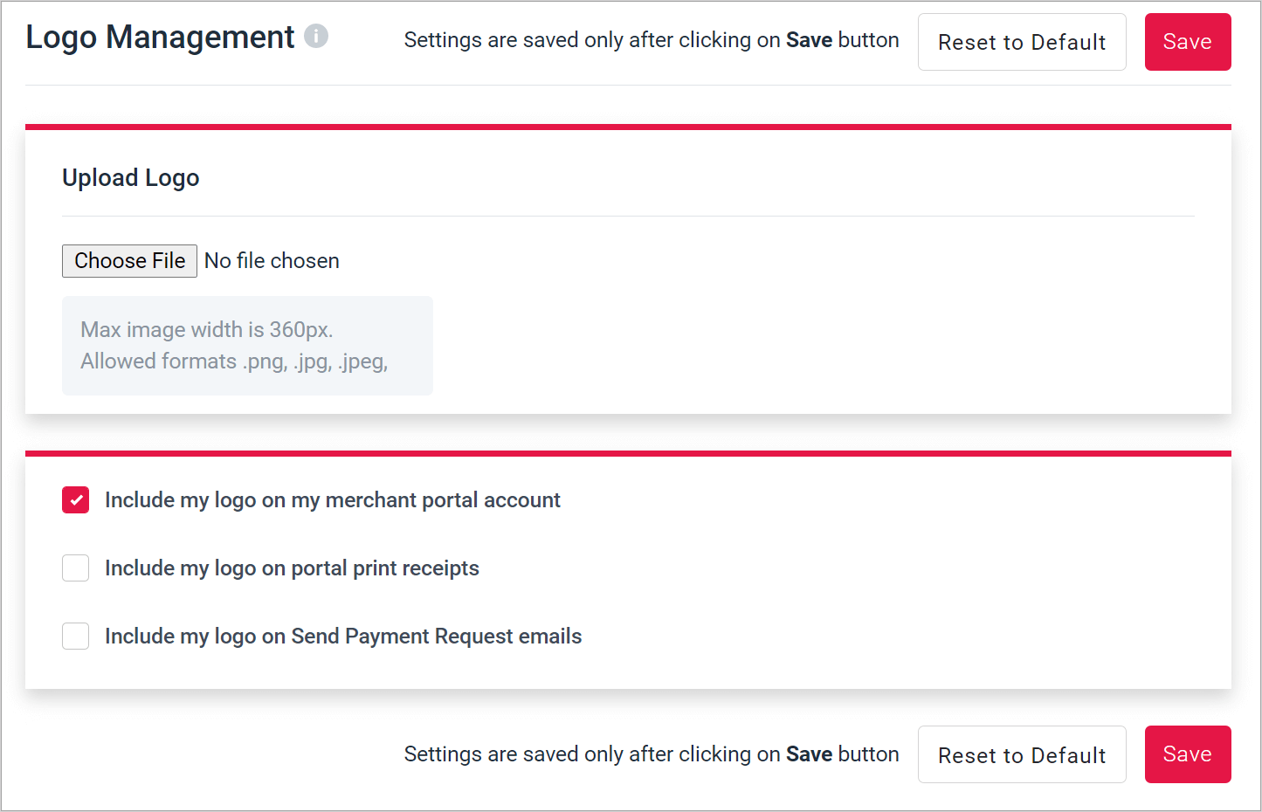Select the Upload Logo section heading
Image resolution: width=1262 pixels, height=812 pixels.
[x=131, y=178]
